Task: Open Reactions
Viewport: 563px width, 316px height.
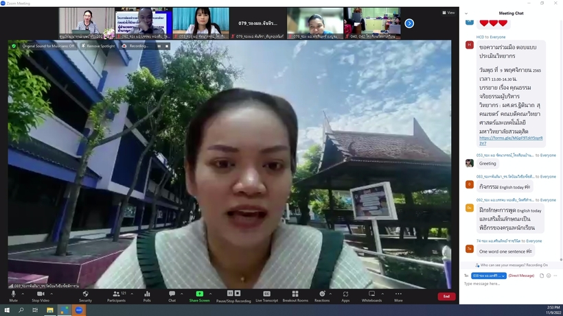Action: click(x=322, y=296)
